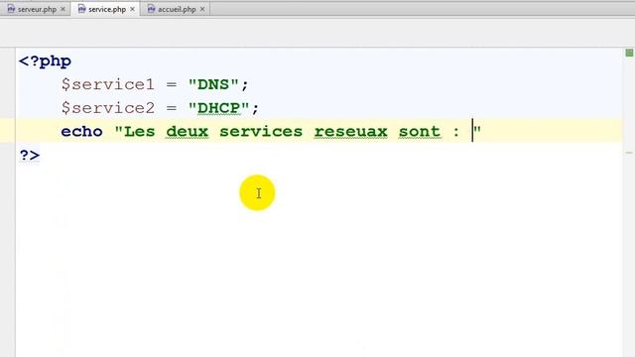The width and height of the screenshot is (635, 357).
Task: Click the <?php opening tag
Action: [45, 61]
